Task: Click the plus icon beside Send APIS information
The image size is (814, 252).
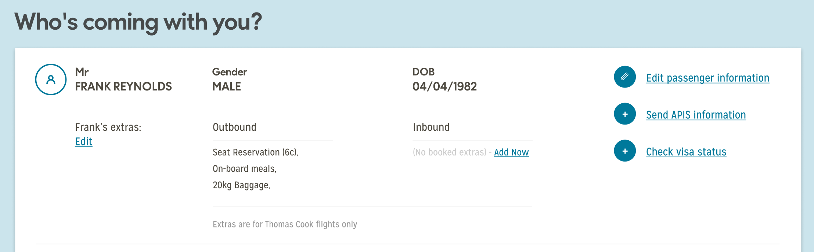Action: pyautogui.click(x=624, y=114)
